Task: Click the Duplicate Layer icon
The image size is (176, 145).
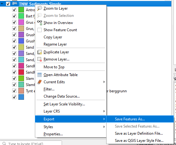Action: coord(40,52)
